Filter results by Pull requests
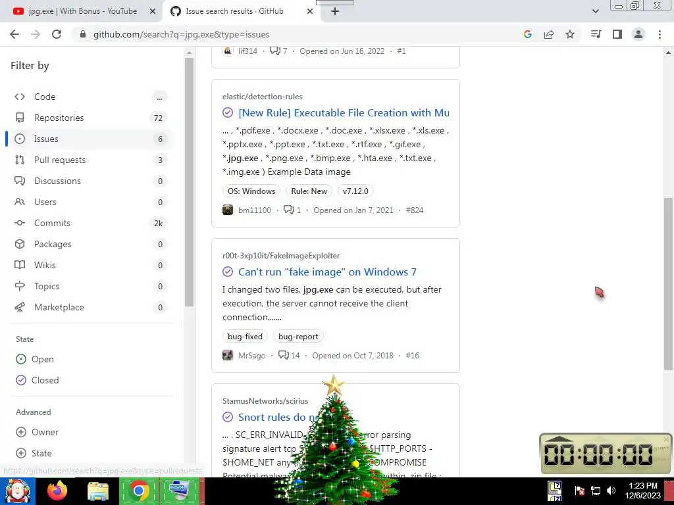Image resolution: width=674 pixels, height=505 pixels. point(90,160)
